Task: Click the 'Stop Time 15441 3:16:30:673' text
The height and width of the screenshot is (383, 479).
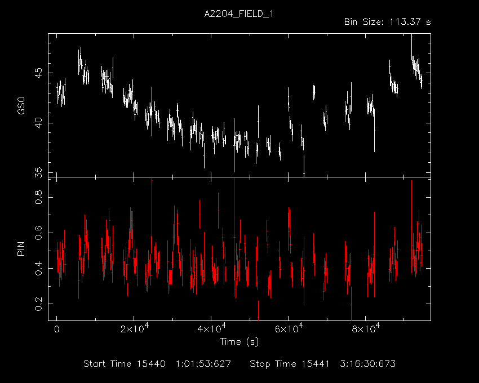Action: tap(322, 364)
